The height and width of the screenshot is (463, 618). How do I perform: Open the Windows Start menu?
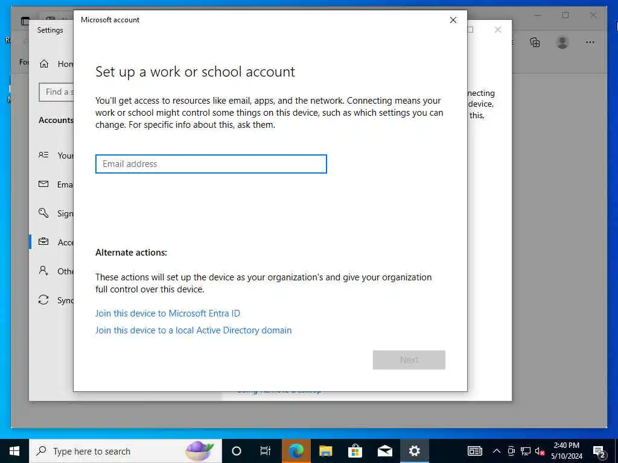click(x=14, y=451)
